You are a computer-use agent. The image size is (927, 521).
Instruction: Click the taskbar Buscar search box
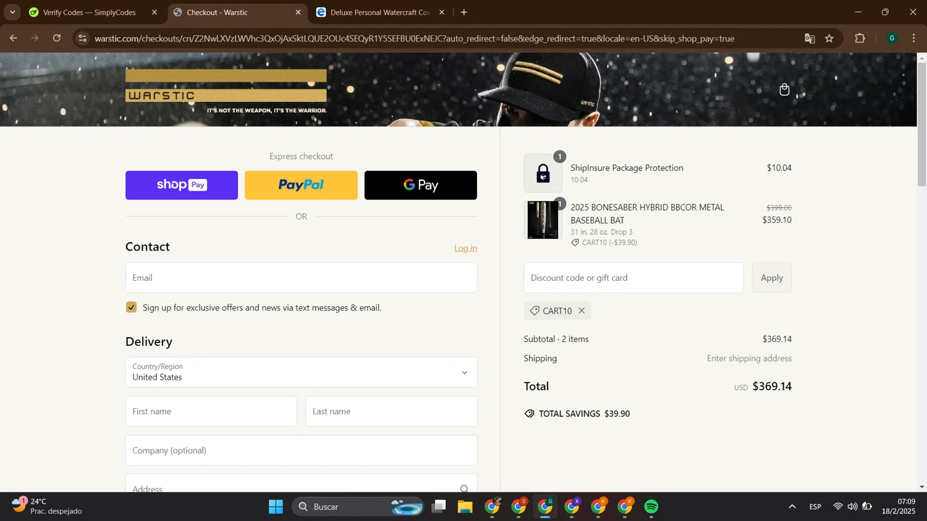(x=358, y=507)
